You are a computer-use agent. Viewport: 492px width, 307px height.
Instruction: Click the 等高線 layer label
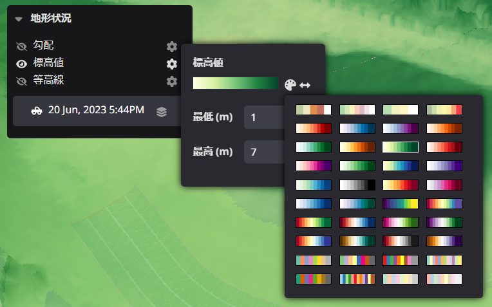coord(49,80)
